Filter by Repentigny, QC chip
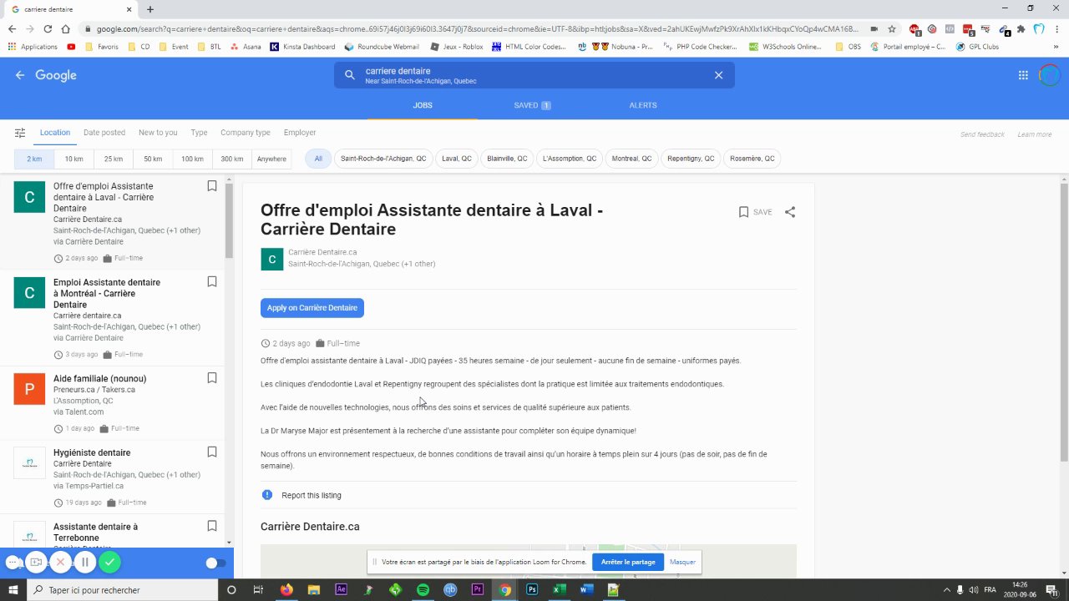This screenshot has height=601, width=1069. click(x=691, y=159)
